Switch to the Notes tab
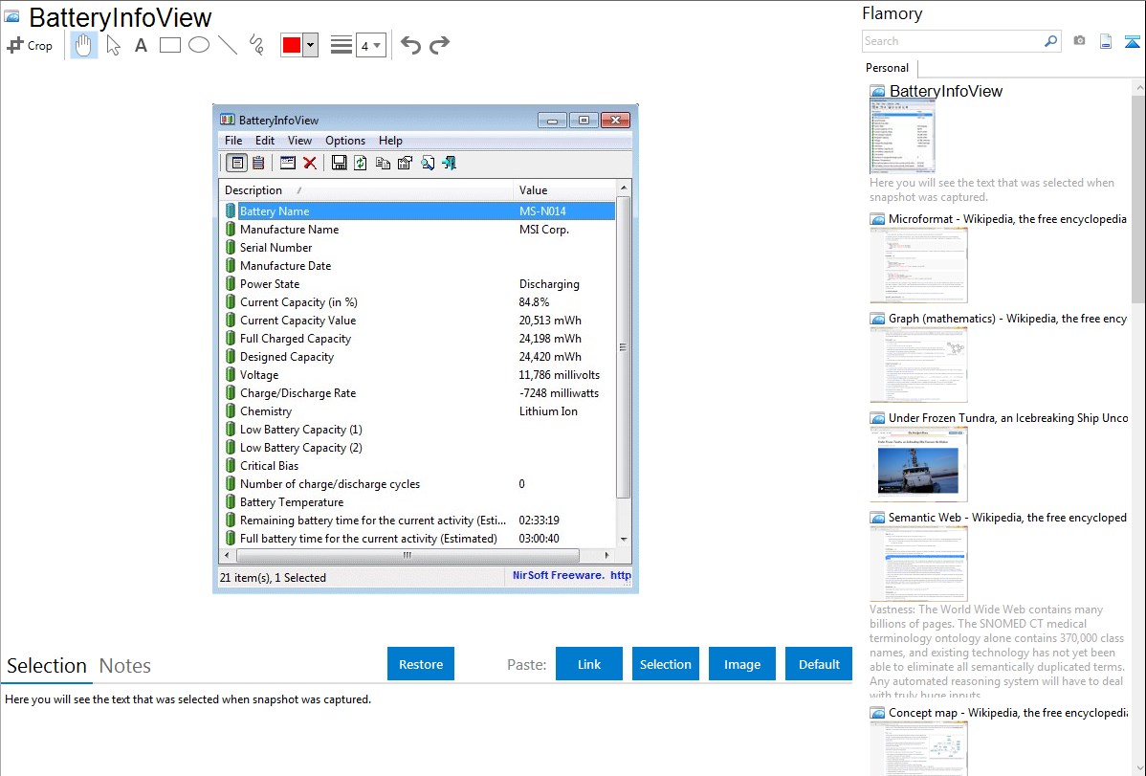 125,666
